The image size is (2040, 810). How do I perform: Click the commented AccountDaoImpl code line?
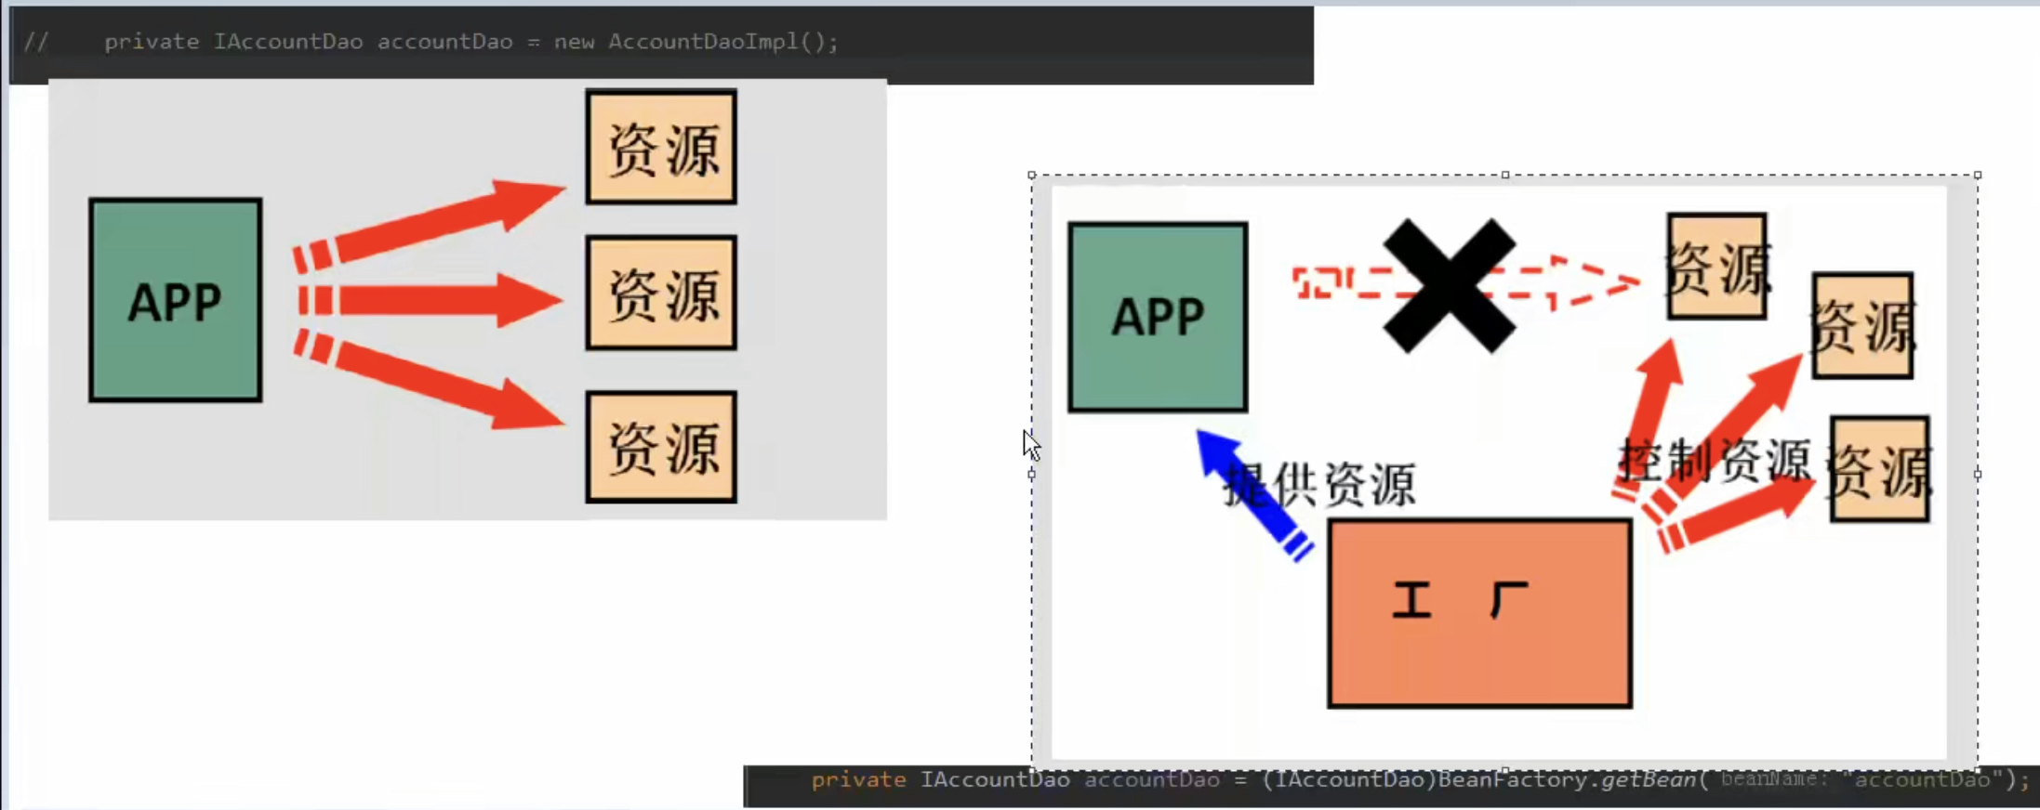click(431, 42)
